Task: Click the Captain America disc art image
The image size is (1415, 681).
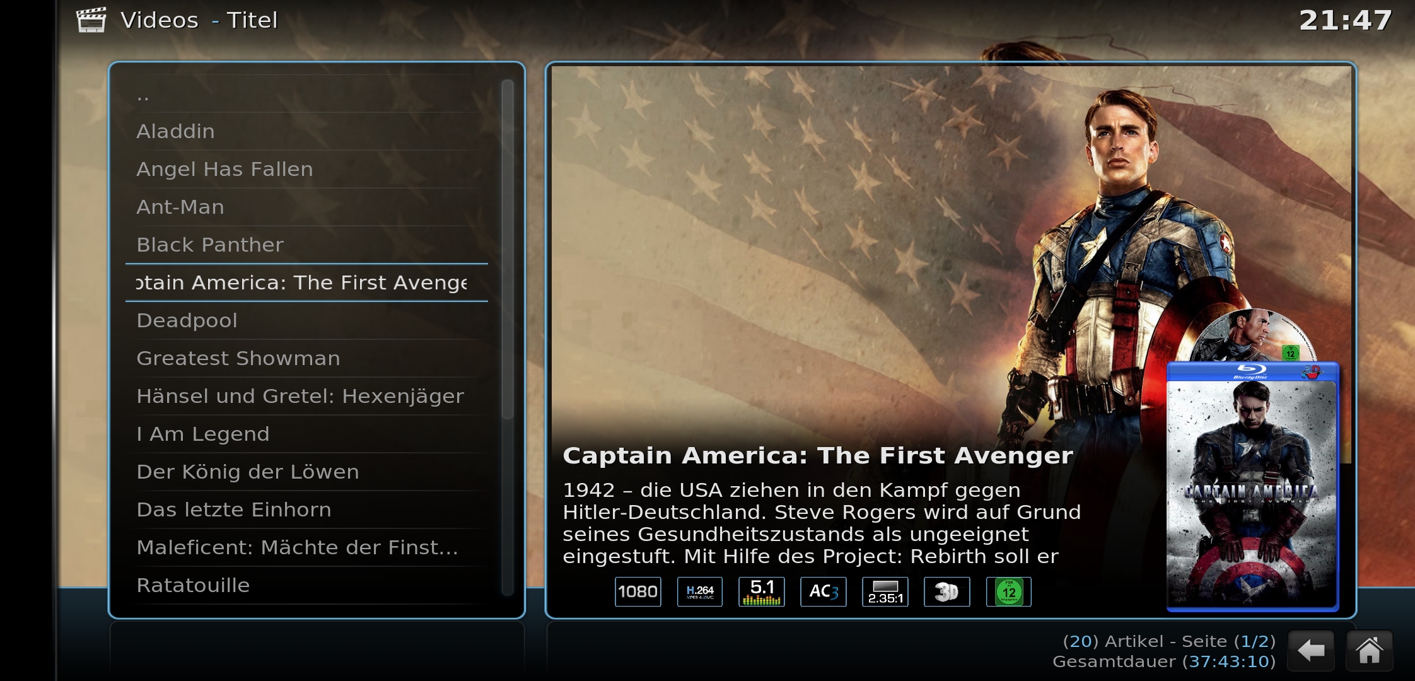Action: point(1253,335)
